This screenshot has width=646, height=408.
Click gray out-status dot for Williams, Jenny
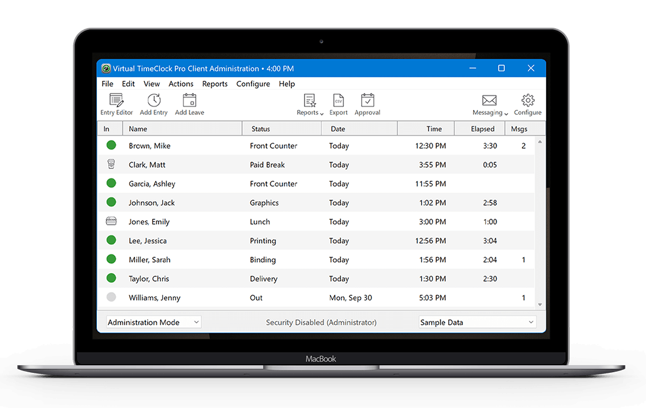(x=111, y=297)
